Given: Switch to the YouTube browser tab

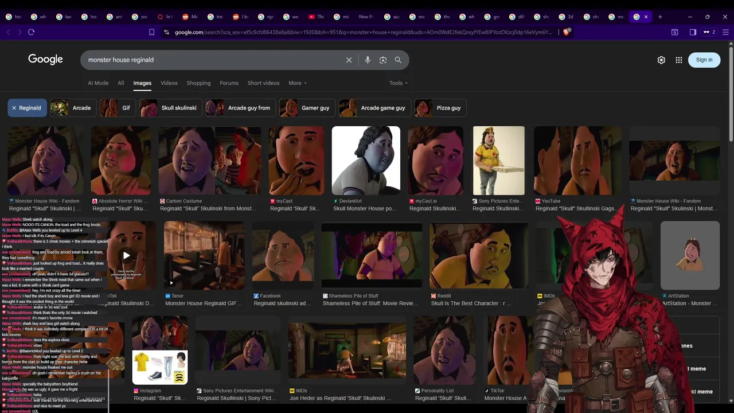Looking at the screenshot, I should (315, 17).
